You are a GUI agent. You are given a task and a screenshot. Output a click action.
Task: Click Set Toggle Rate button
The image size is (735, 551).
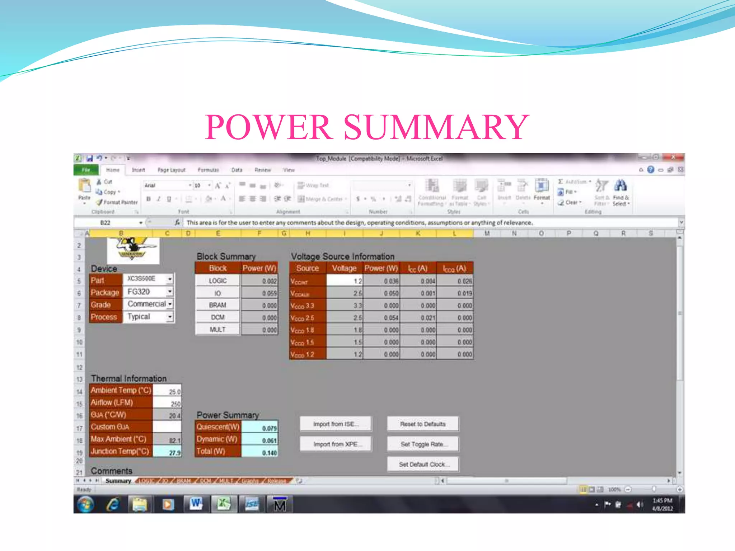[423, 444]
